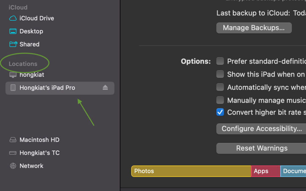306x191 pixels.
Task: Uncheck Convert higher bit rate songs
Action: [x=220, y=112]
